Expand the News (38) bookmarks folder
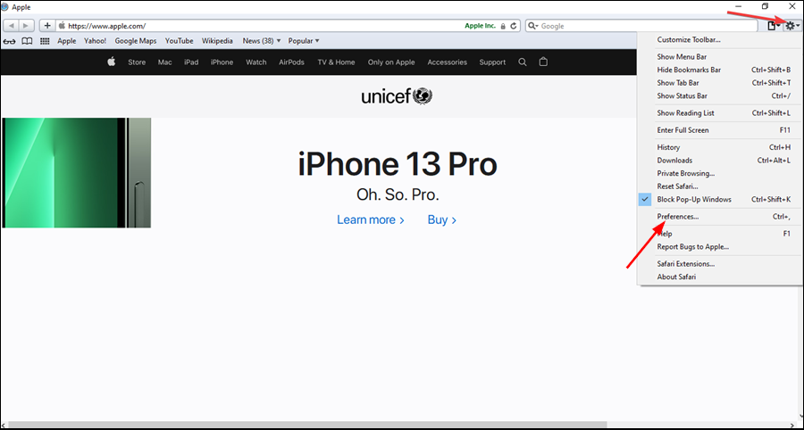This screenshot has width=804, height=430. coord(262,41)
